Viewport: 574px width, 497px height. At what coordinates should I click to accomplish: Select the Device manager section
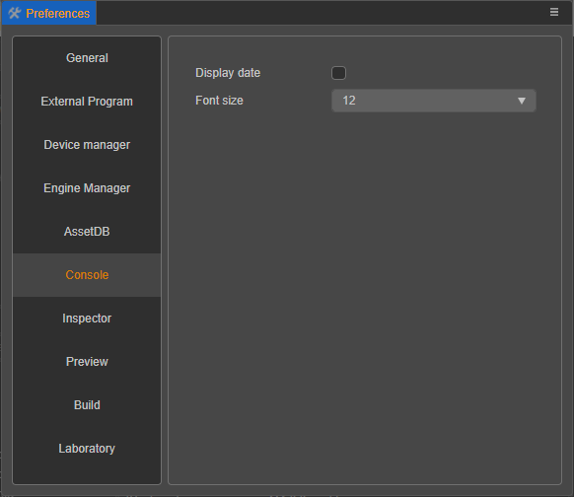87,145
